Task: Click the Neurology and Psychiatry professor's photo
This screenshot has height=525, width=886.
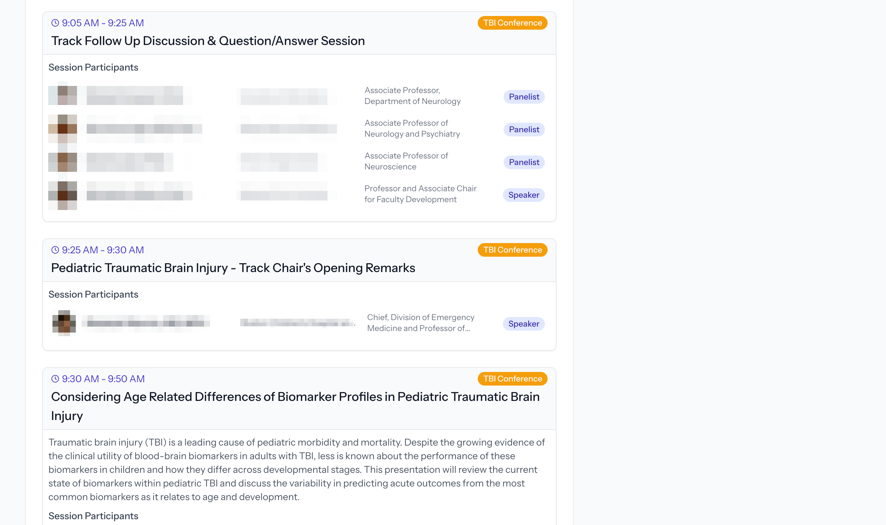Action: tap(63, 129)
